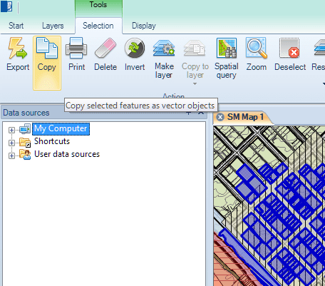
Task: Open the Display ribbon tab
Action: pos(144,26)
